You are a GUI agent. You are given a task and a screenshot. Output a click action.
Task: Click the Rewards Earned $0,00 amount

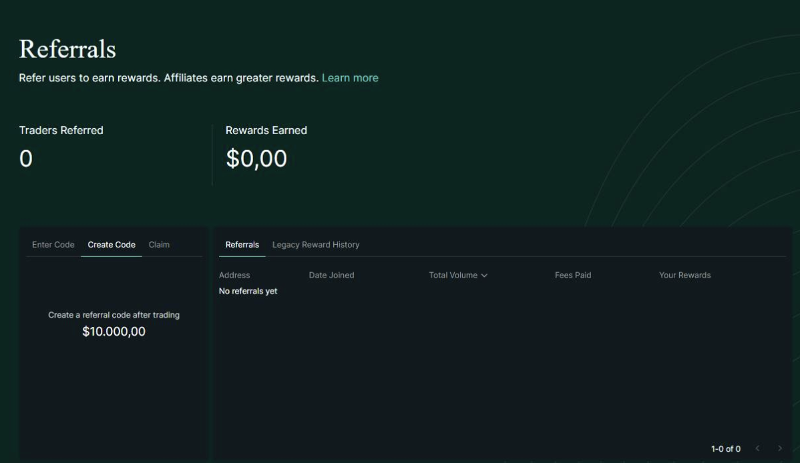click(256, 159)
